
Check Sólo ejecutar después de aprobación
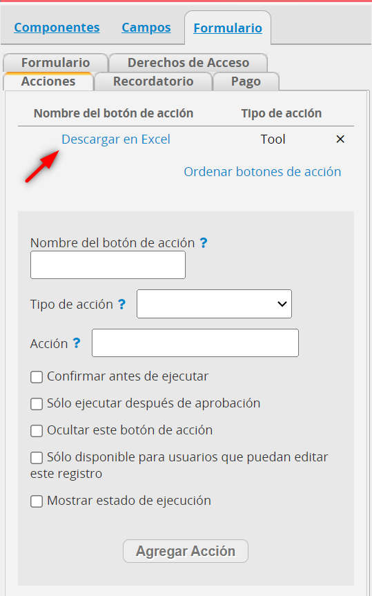pos(37,404)
